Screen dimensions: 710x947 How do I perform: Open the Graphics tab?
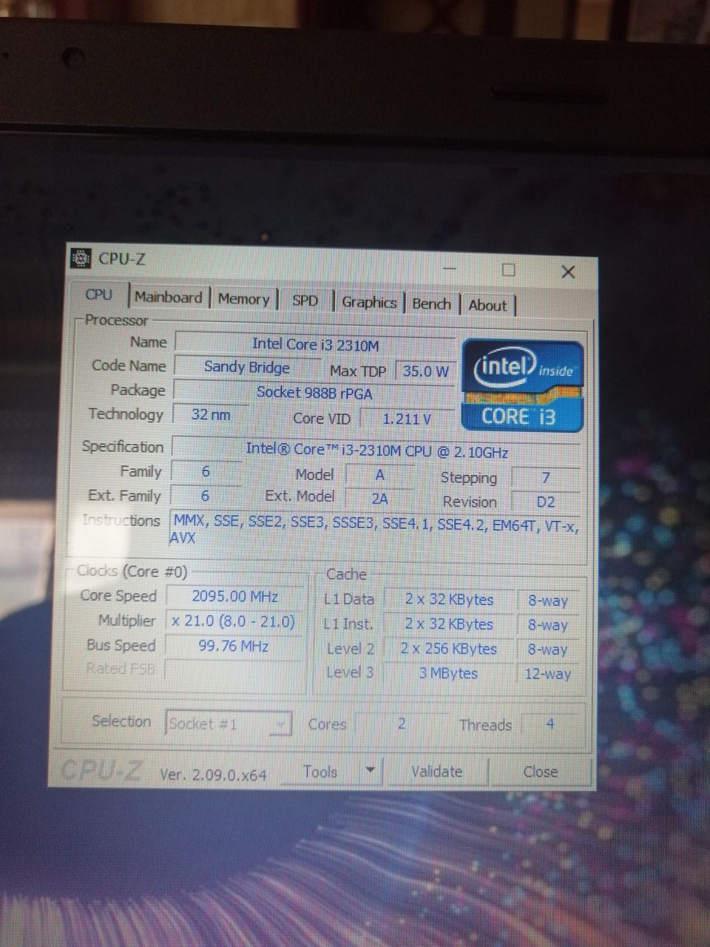(x=369, y=302)
